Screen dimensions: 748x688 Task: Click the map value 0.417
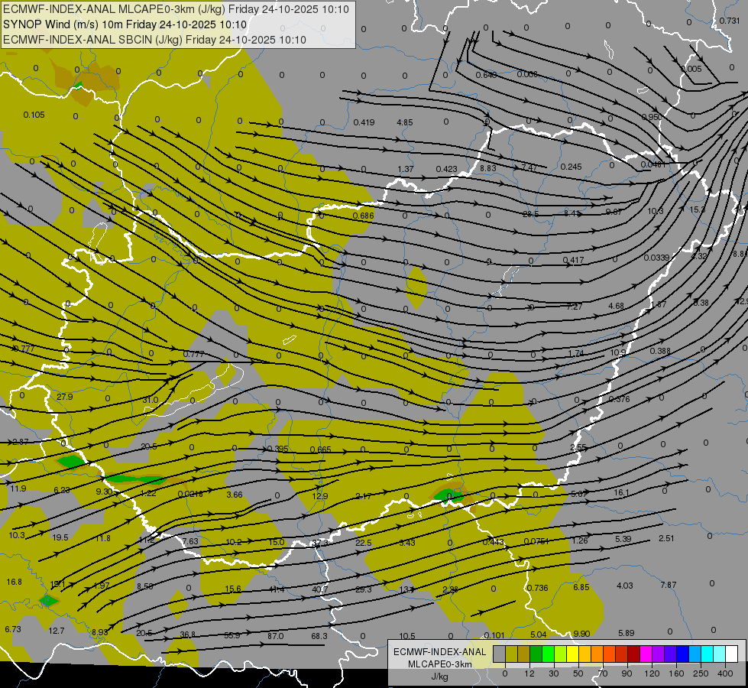coord(573,260)
